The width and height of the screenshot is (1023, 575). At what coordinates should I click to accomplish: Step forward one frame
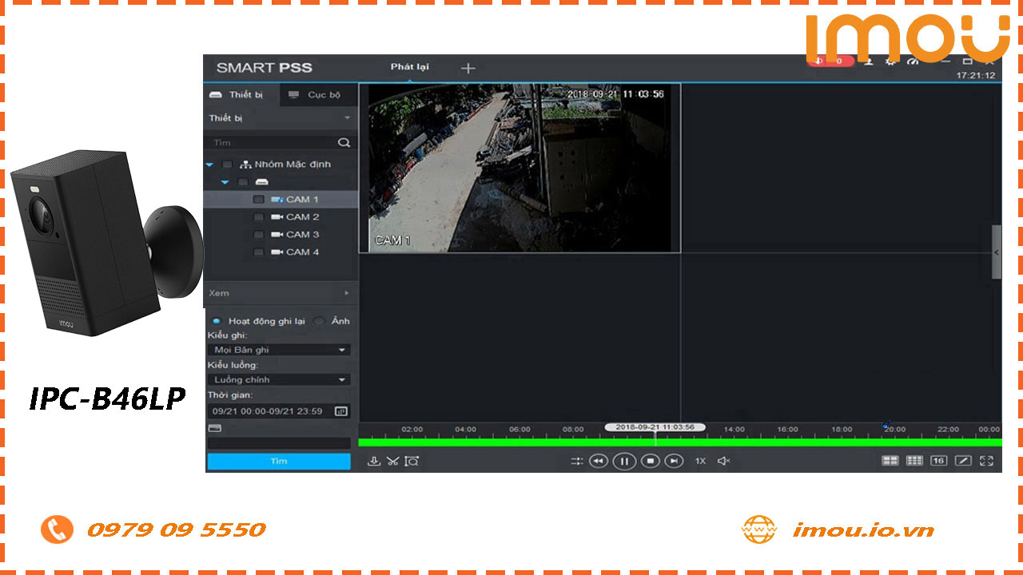(x=675, y=461)
